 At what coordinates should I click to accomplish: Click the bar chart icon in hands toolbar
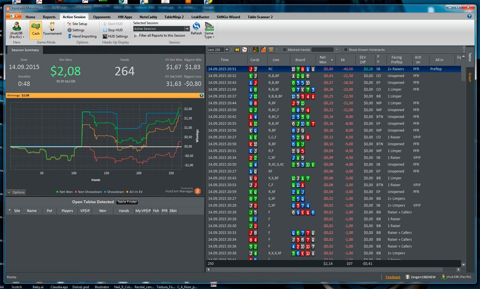pos(264,50)
